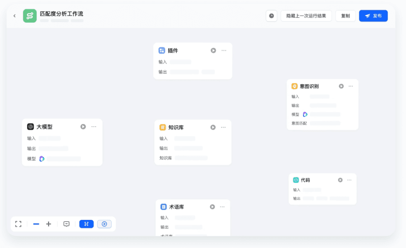Select the 插件 node title
406x248 pixels.
(x=173, y=50)
